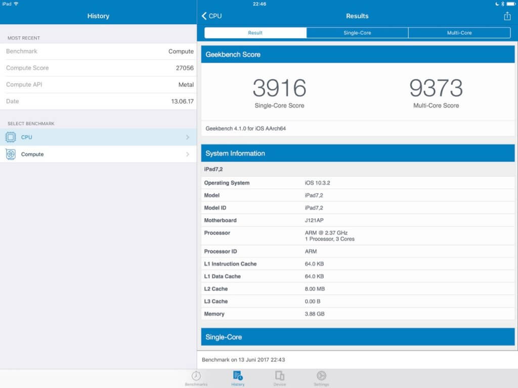Tap the CPU chip icon in list
This screenshot has height=388, width=518.
(x=11, y=137)
